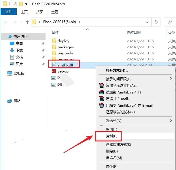176x170 pixels.
Task: Choose 剪切(T) from context menu
Action: tap(111, 129)
